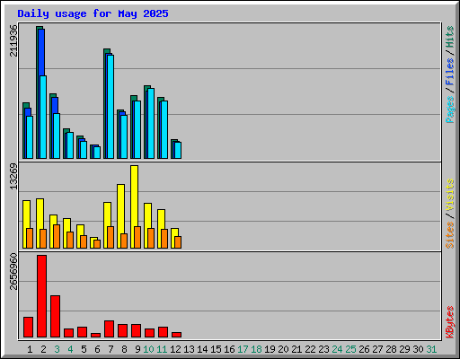Click day label 20 on the x-axis

[283, 349]
